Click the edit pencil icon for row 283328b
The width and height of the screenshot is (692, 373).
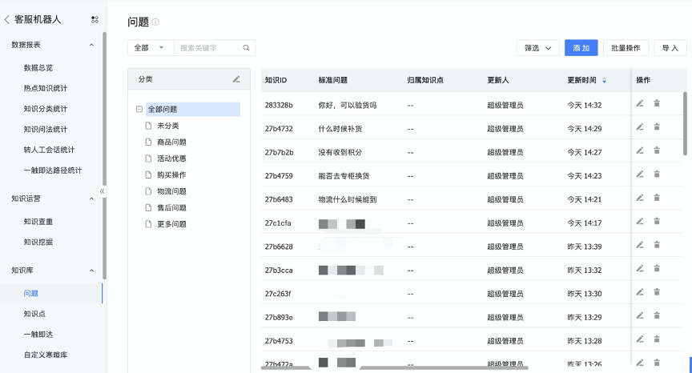click(640, 104)
